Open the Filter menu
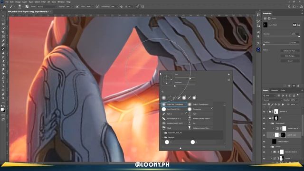Image resolution: width=304 pixels, height=171 pixels. (x=43, y=2)
